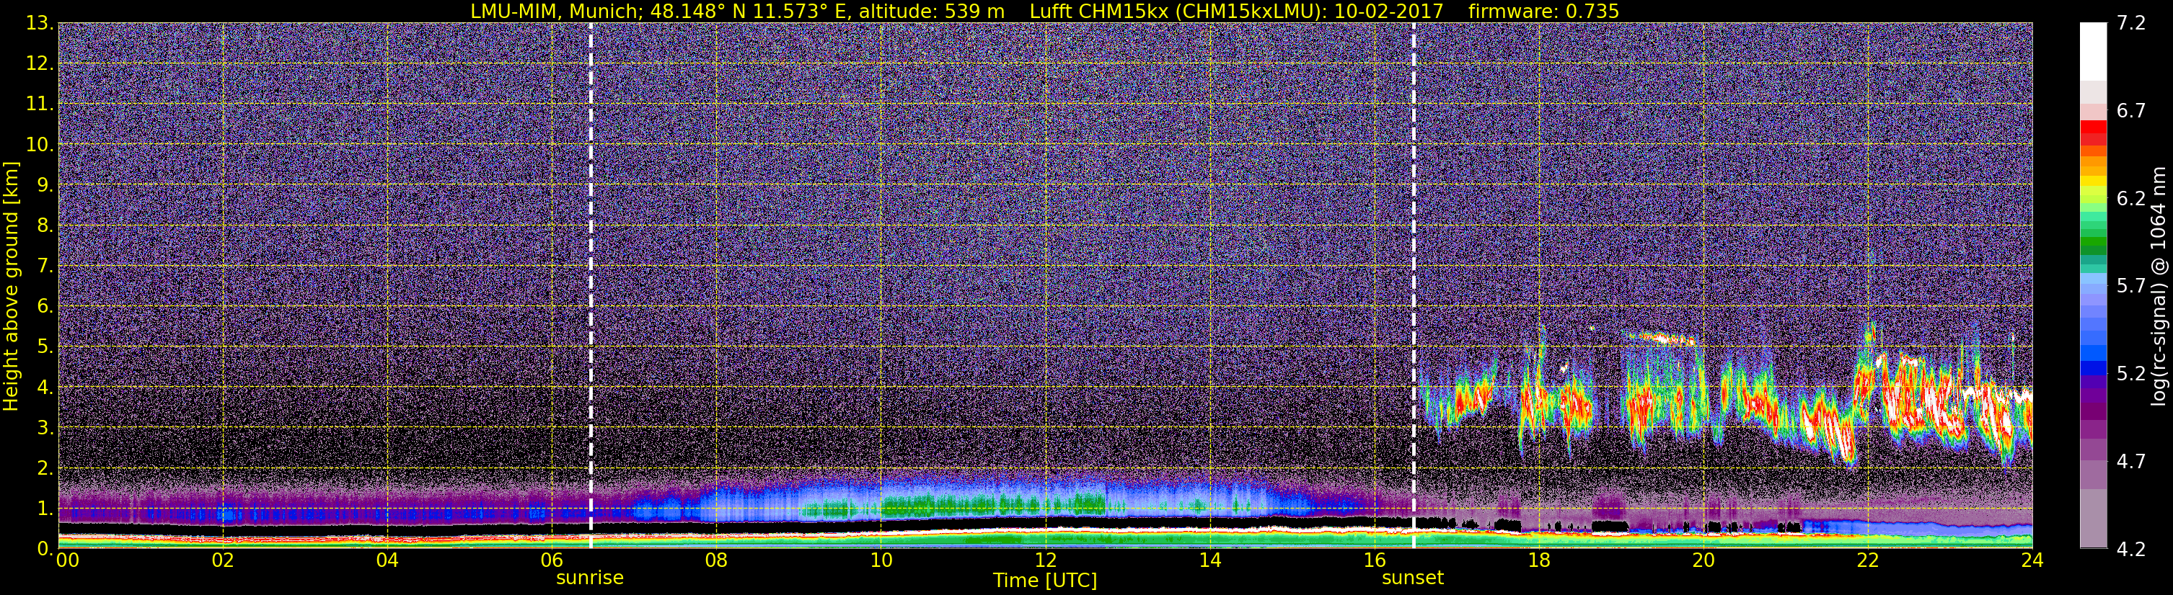Image resolution: width=2173 pixels, height=595 pixels.
Task: Click the x-axis tick label '24'
Action: 2032,561
